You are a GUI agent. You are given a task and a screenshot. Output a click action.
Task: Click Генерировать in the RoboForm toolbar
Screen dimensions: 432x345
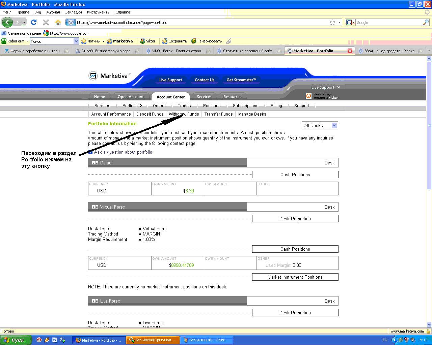point(206,41)
